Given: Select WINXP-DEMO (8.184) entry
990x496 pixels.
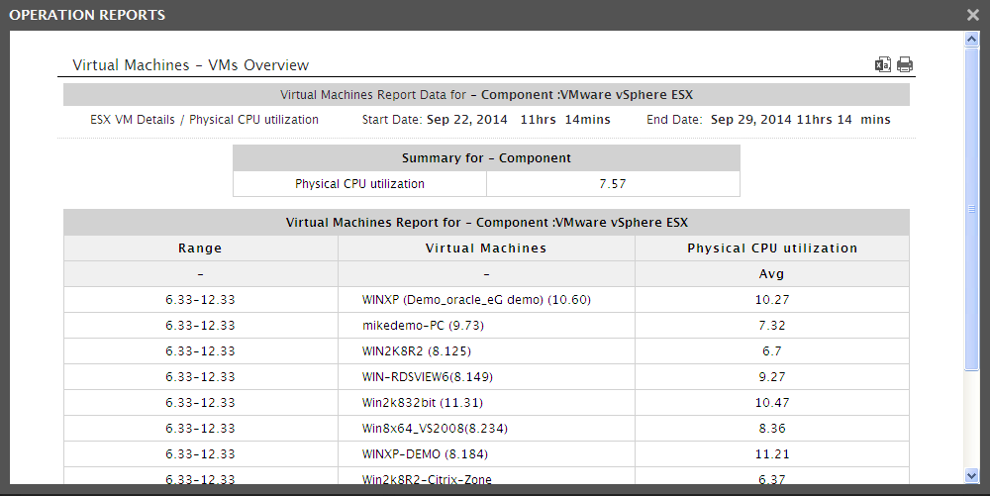Looking at the screenshot, I should click(x=425, y=454).
